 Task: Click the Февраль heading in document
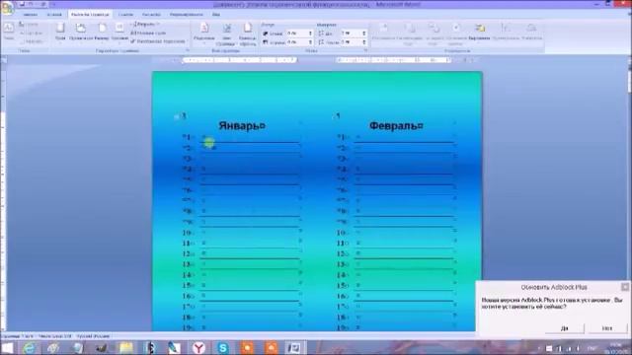pos(396,125)
